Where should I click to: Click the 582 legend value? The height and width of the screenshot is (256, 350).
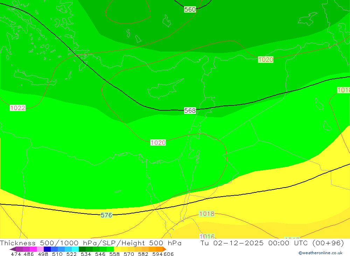(x=143, y=254)
